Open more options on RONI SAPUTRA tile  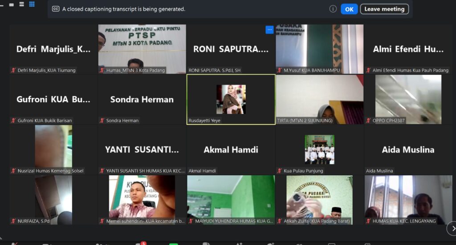coord(269,30)
